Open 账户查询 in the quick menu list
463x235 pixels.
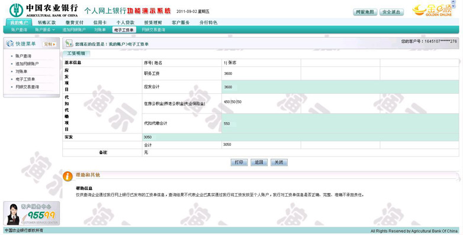(x=23, y=56)
